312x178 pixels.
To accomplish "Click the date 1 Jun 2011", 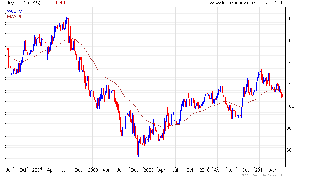I will click(274, 3).
